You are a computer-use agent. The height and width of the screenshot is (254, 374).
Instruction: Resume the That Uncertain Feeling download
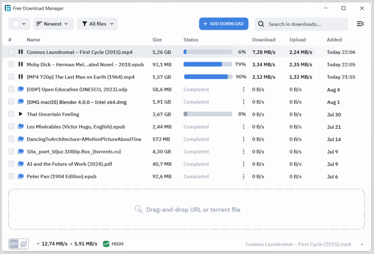[21, 114]
